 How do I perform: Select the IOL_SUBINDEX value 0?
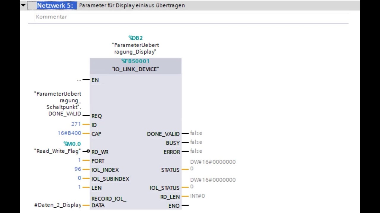(79, 178)
